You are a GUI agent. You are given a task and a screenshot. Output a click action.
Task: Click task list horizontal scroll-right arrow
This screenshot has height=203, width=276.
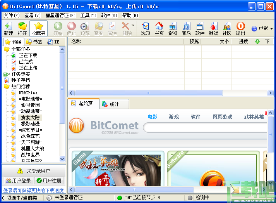coord(270,93)
